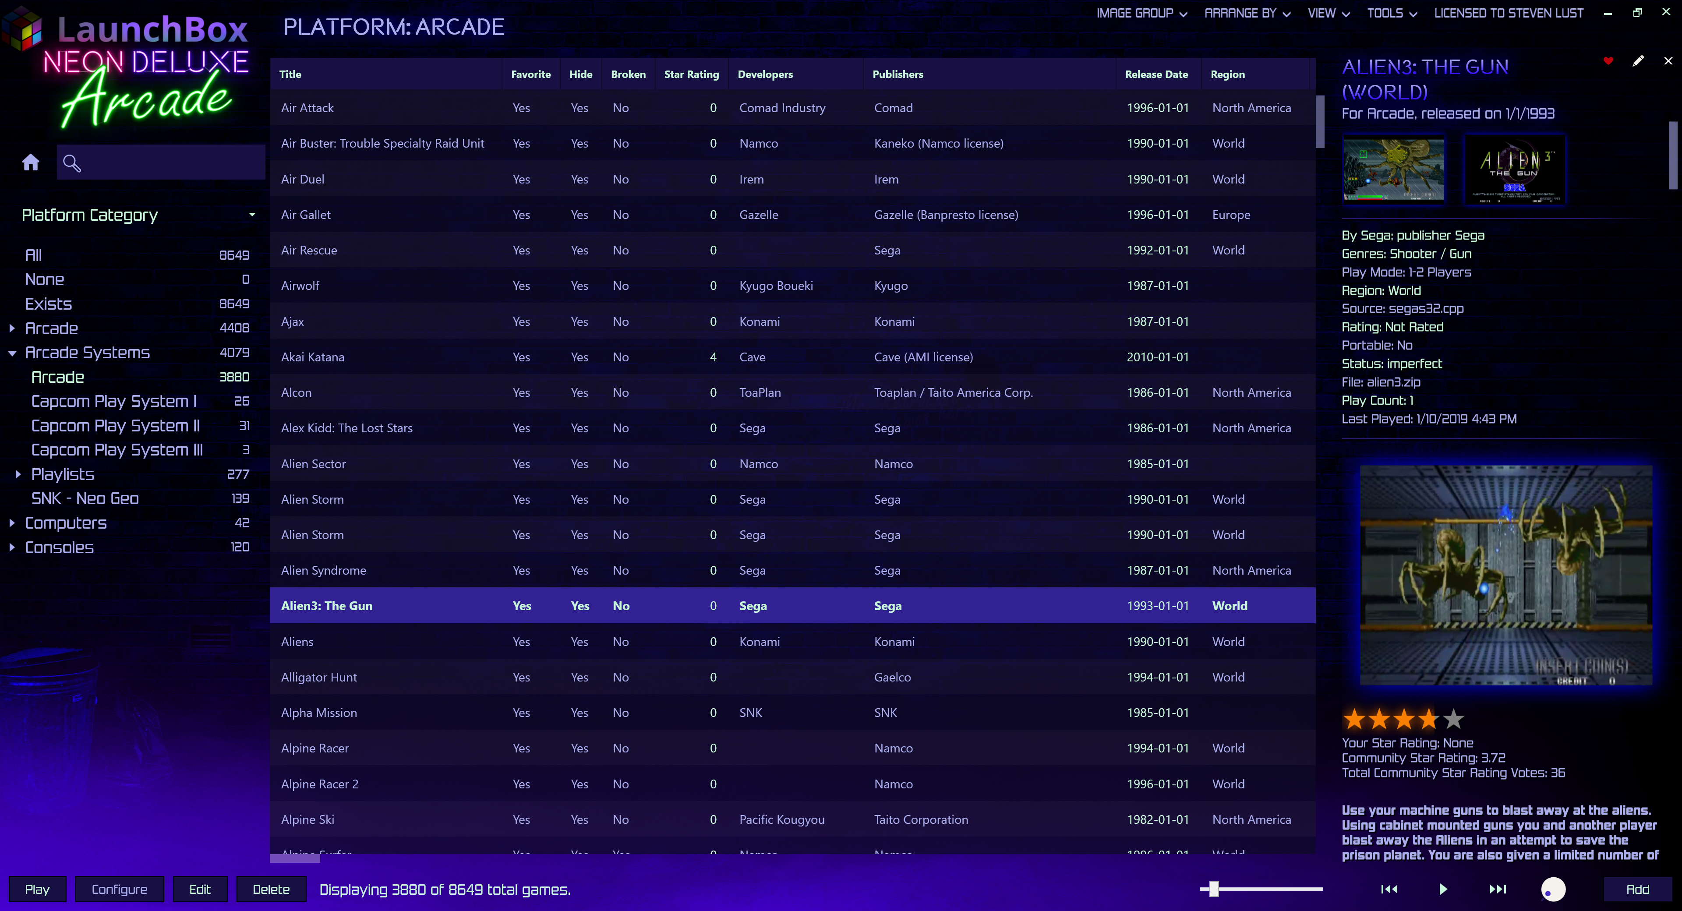The width and height of the screenshot is (1682, 911).
Task: Click the Edit button
Action: click(x=200, y=889)
